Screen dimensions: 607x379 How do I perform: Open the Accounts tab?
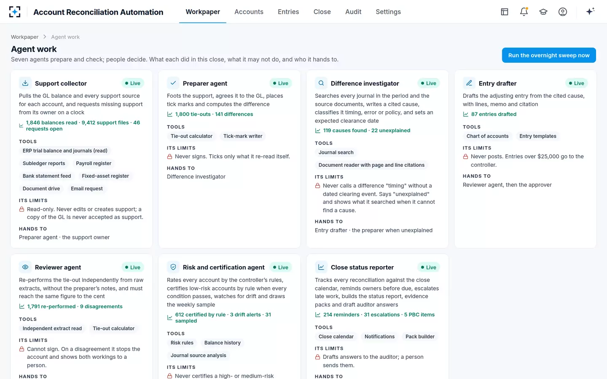click(x=249, y=12)
